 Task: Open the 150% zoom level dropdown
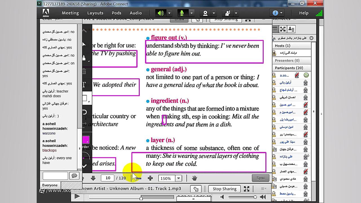(179, 178)
